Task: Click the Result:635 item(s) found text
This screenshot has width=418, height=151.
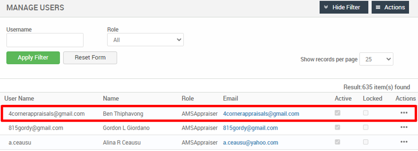Action: 377,87
